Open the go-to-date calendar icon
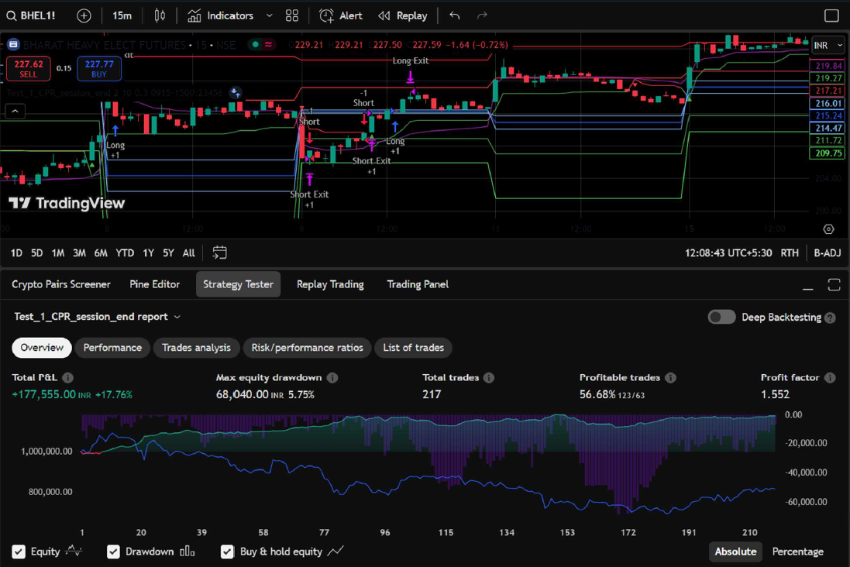Image resolution: width=850 pixels, height=567 pixels. 220,253
